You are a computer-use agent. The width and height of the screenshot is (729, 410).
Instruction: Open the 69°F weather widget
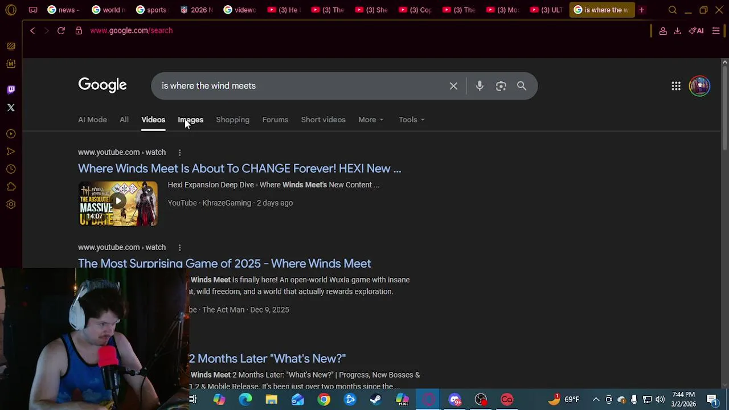[564, 399]
